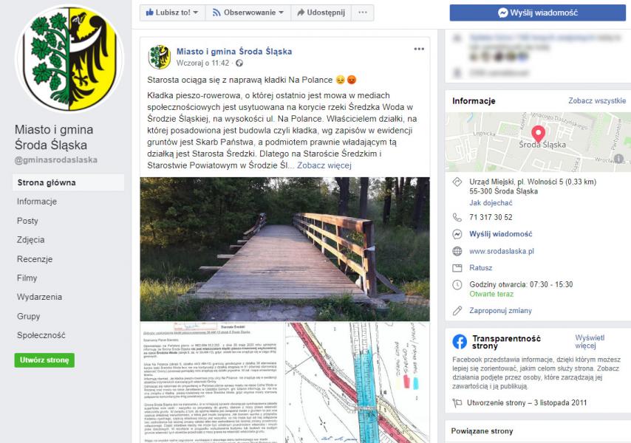Click the blue Wyślij wiadomość button
Viewport: 631px width, 443px height.
pyautogui.click(x=538, y=13)
